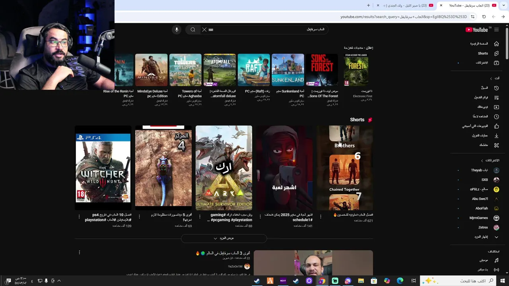Show more subscriptions in the sidebar
This screenshot has height=286, width=509.
(486, 237)
